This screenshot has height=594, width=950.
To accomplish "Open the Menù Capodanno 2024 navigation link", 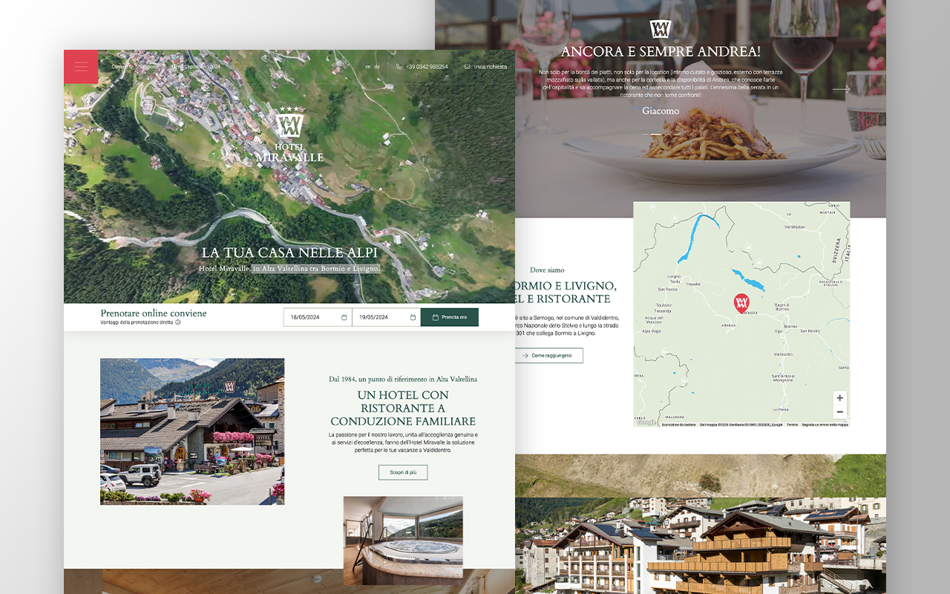I will tap(196, 67).
